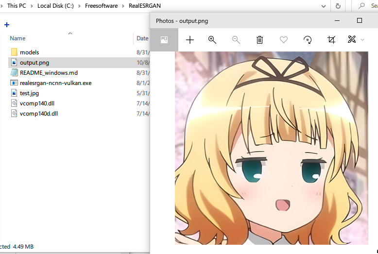The height and width of the screenshot is (254, 378).
Task: Click the Photos 'See all photos' icon
Action: tap(164, 40)
